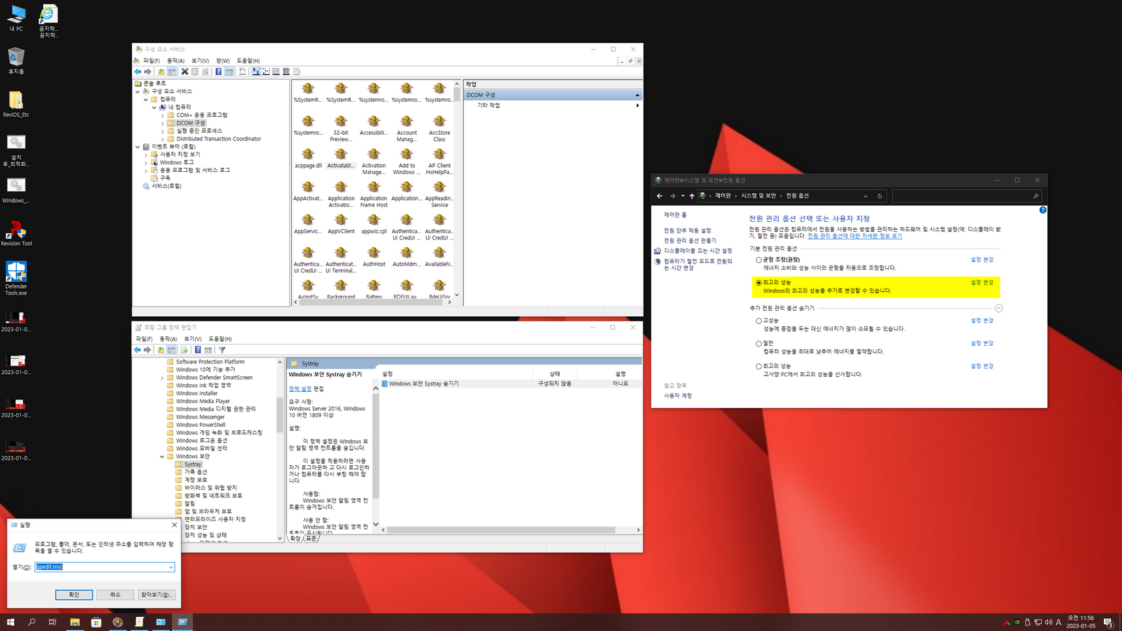Select the Windows 보안 Systray 숨기기 policy row

point(510,384)
